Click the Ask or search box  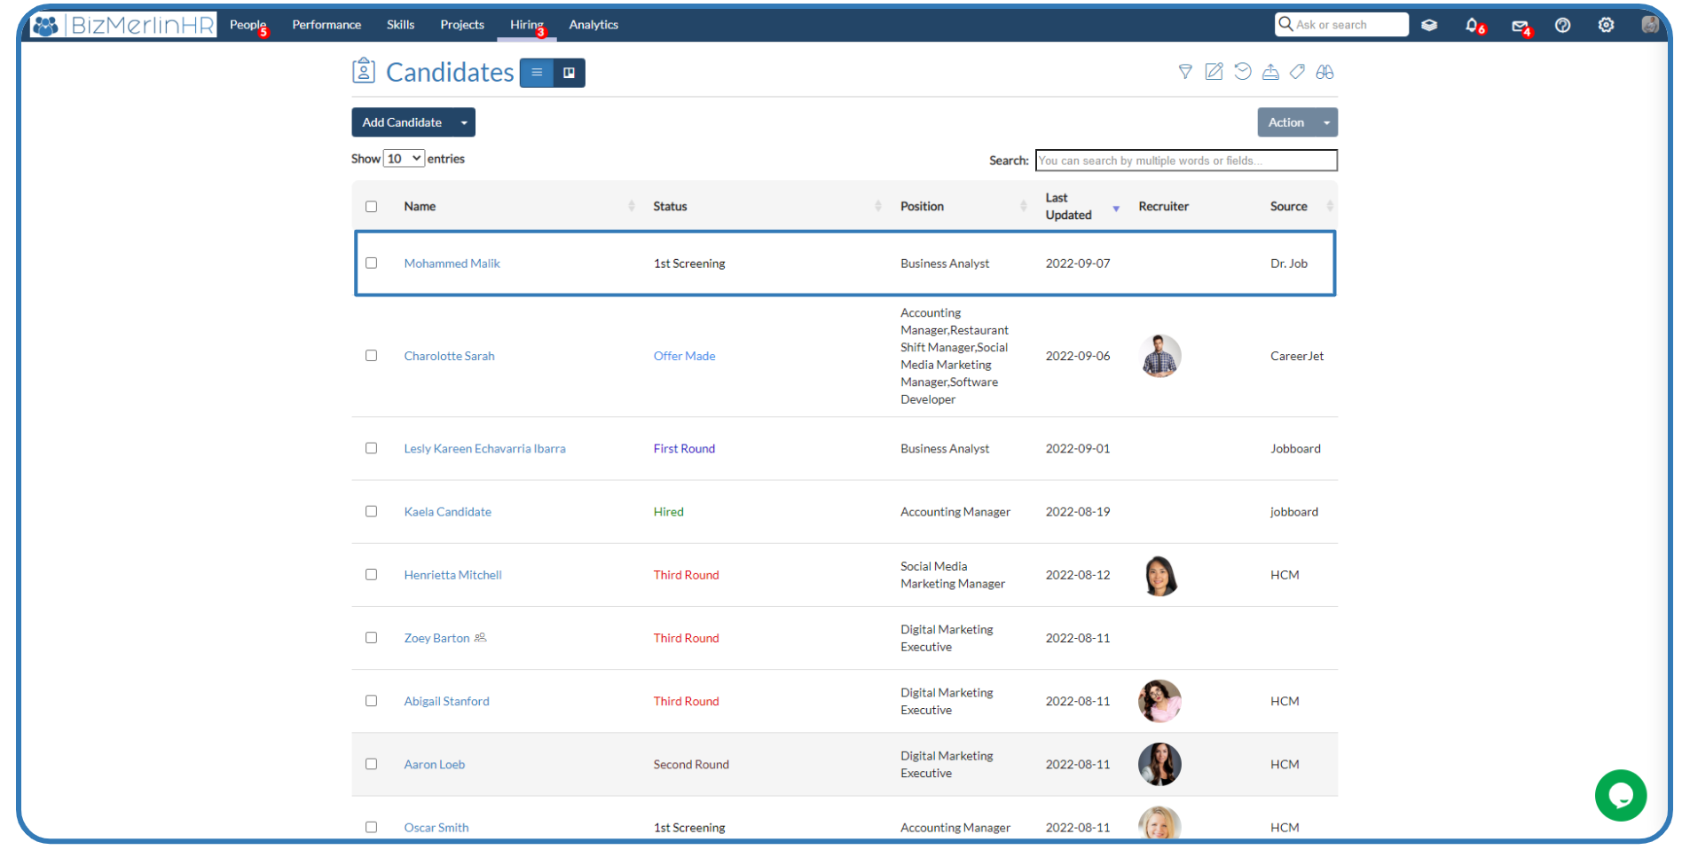click(x=1341, y=25)
